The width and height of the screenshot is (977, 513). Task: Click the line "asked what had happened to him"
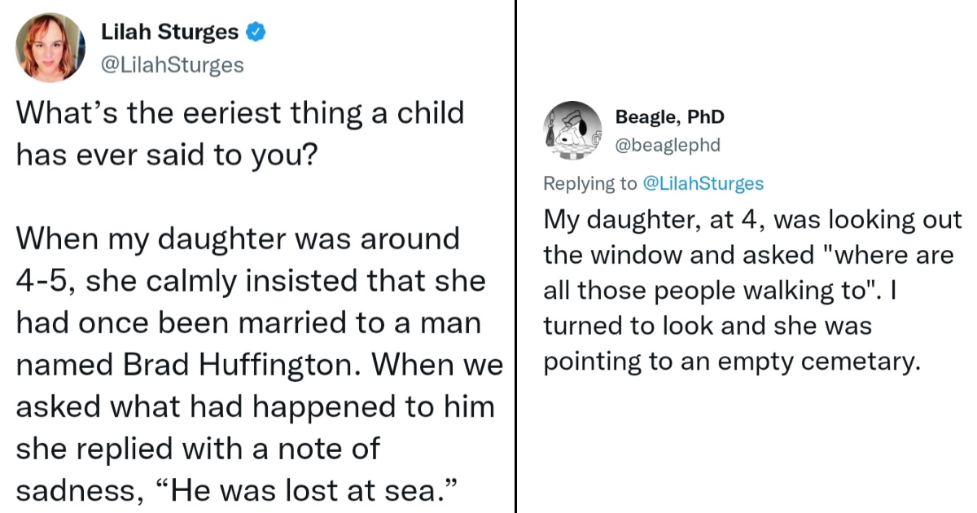click(x=255, y=406)
